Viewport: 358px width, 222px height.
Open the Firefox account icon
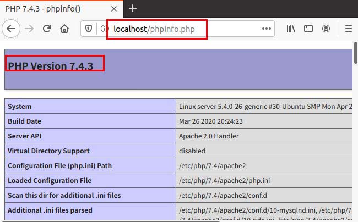(x=326, y=29)
